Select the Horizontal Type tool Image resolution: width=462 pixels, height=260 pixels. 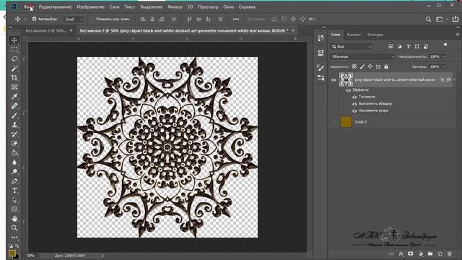coord(14,191)
